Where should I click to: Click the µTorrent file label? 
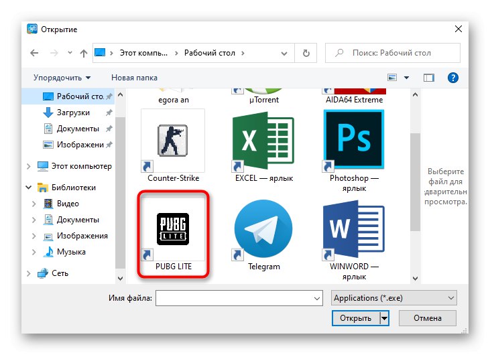pyautogui.click(x=264, y=100)
